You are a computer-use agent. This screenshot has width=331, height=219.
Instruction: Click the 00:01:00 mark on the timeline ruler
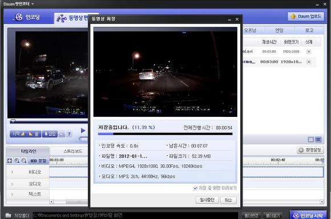(56, 160)
